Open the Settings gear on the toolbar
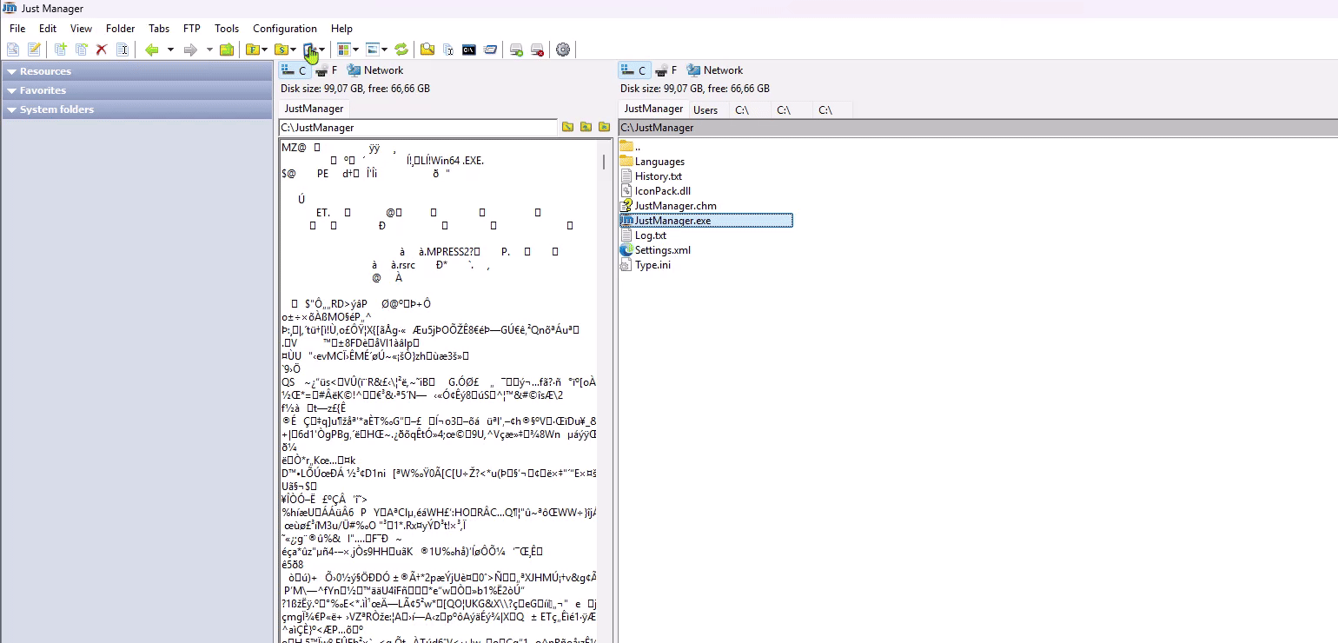Screen dimensions: 1338x643 coord(563,50)
